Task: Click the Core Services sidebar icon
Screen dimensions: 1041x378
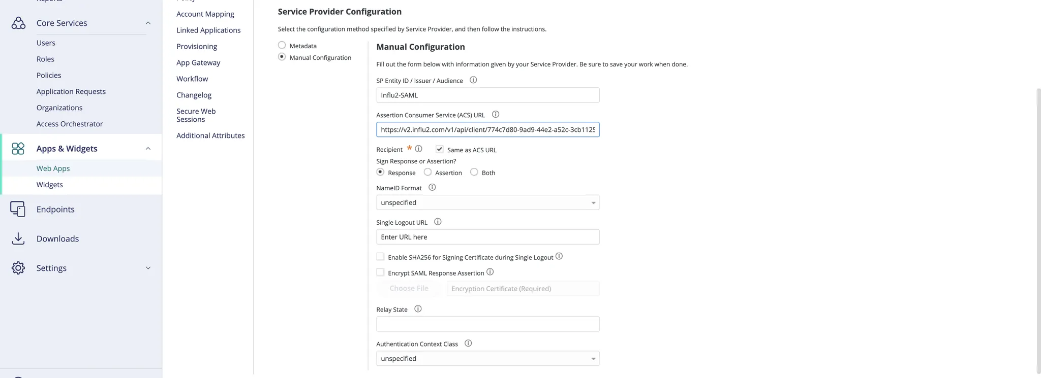Action: [x=18, y=23]
